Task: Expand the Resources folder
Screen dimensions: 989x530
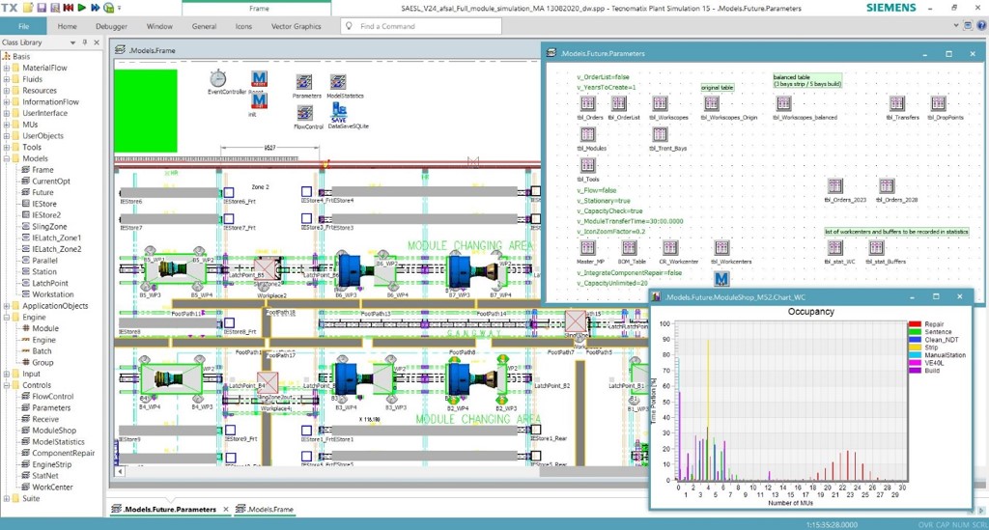Action: click(x=7, y=91)
